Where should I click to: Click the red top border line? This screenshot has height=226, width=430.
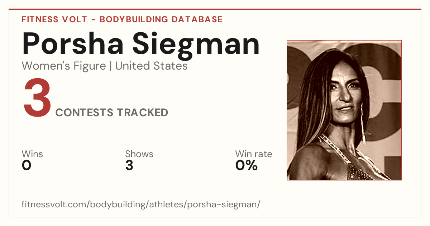(215, 9)
